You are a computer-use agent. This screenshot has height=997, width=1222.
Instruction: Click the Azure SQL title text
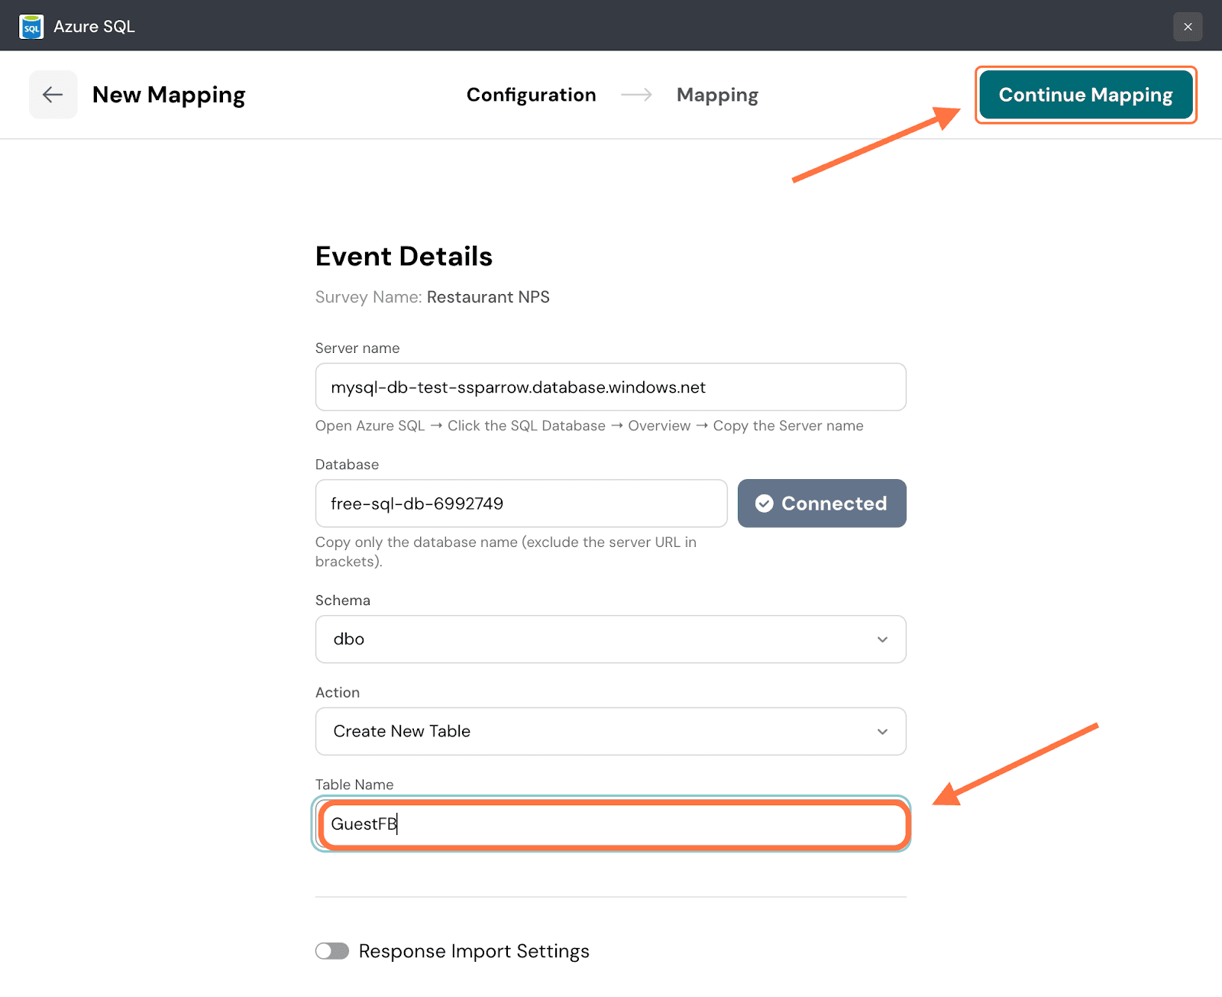point(94,27)
